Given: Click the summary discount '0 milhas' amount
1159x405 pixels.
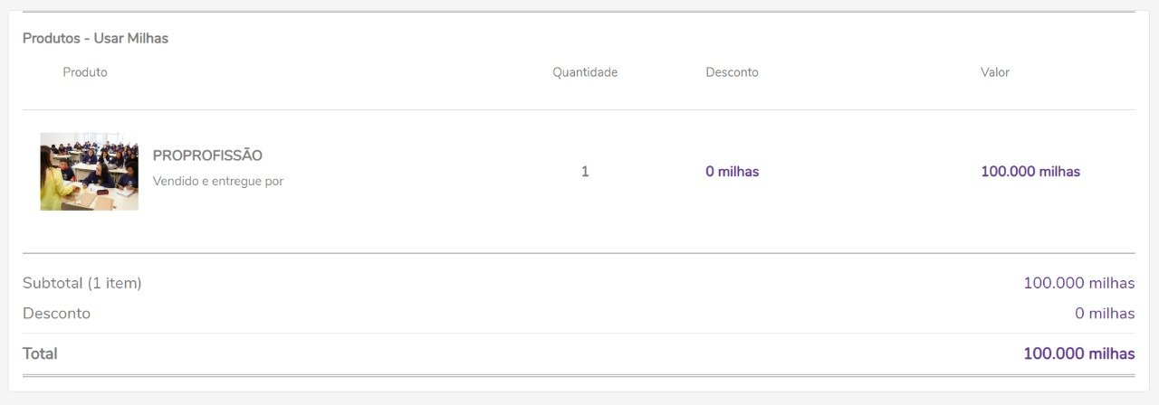Looking at the screenshot, I should (1105, 314).
